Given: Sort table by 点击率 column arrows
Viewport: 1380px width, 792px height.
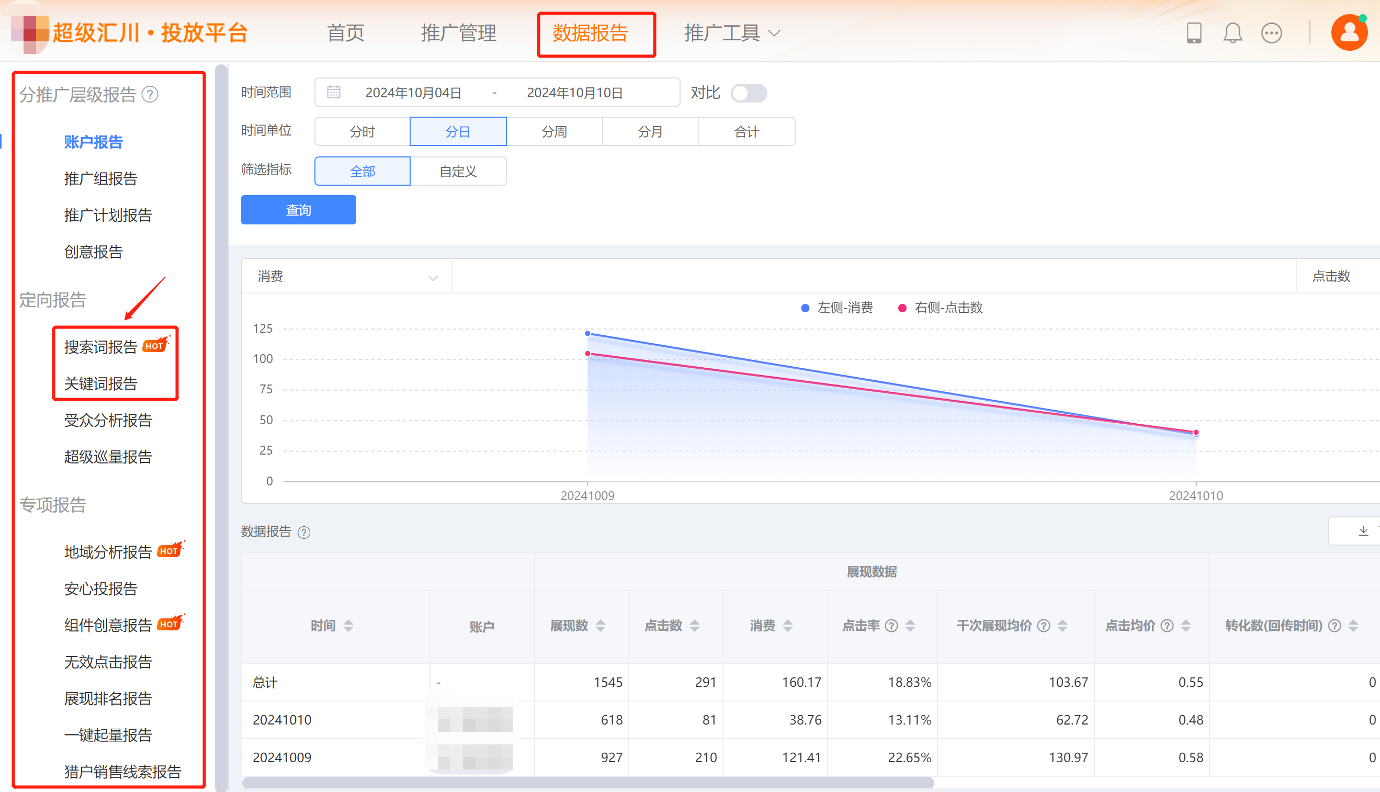Looking at the screenshot, I should (x=910, y=626).
